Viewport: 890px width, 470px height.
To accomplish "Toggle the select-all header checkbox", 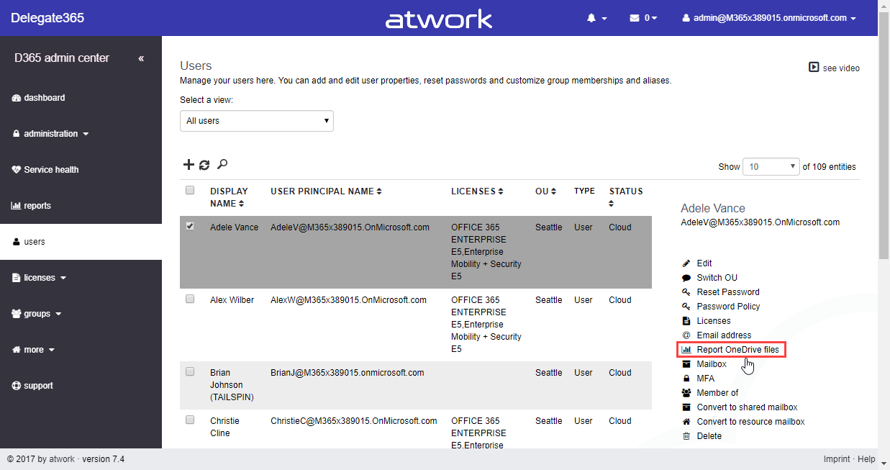I will (x=190, y=191).
